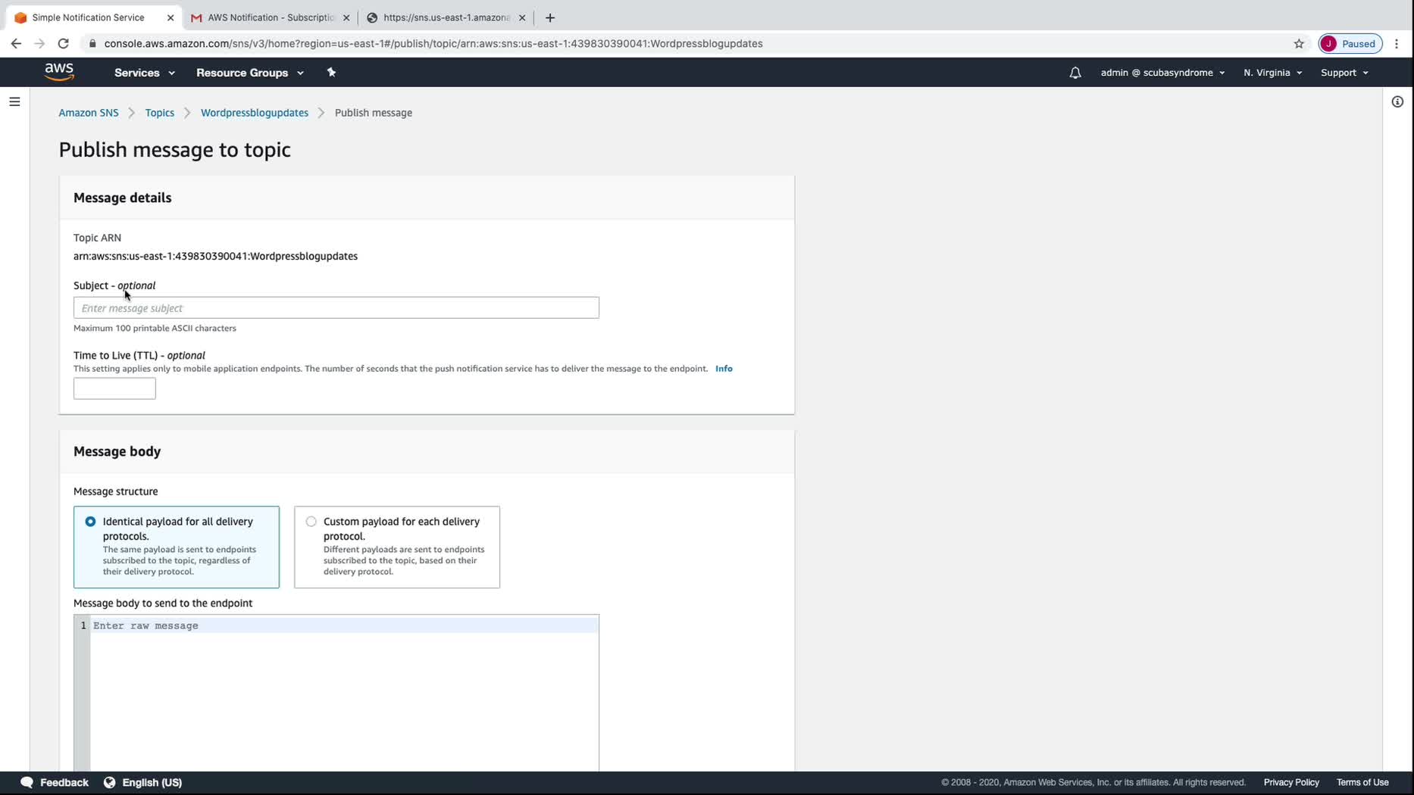The width and height of the screenshot is (1414, 795).
Task: Close the AWS Notification Gmail tab
Action: [346, 17]
